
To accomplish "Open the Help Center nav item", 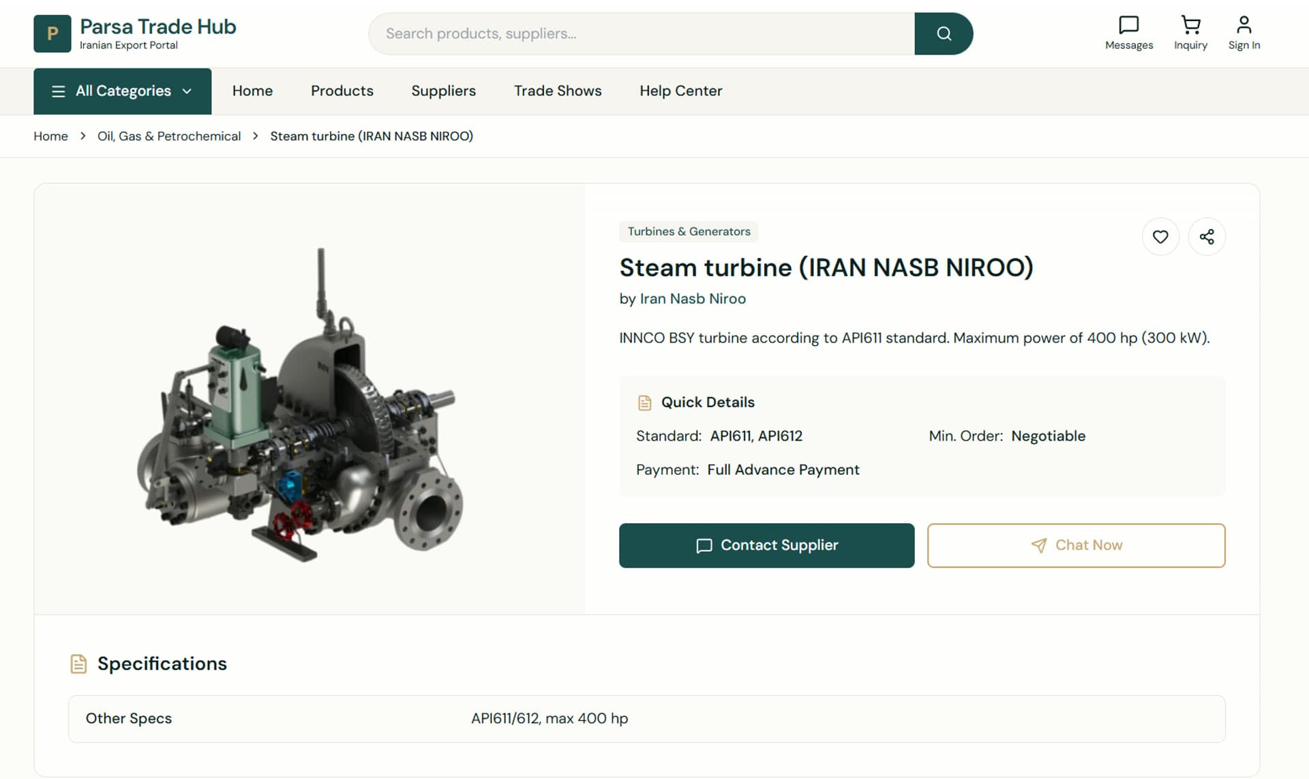I will tap(681, 91).
